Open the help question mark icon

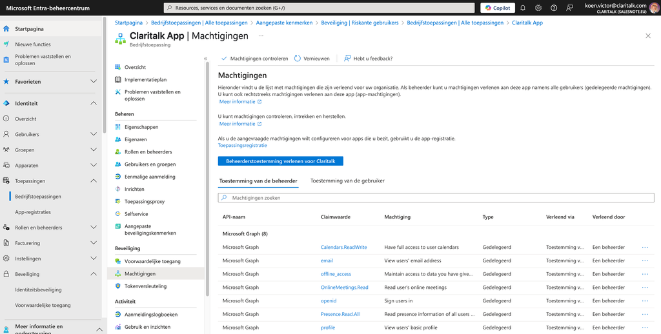[x=554, y=8]
